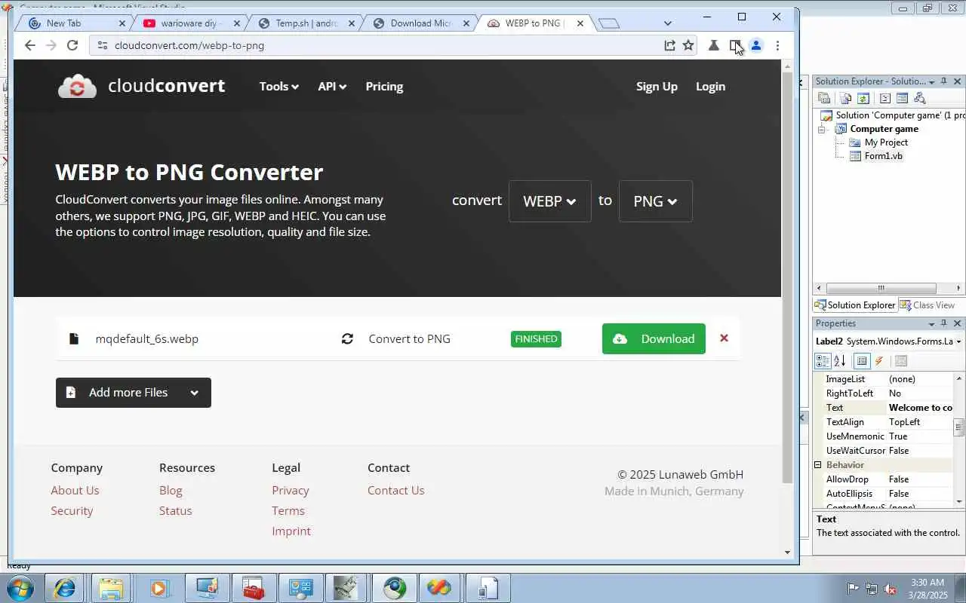Toggle auto-hide pin on Properties panel
The width and height of the screenshot is (966, 603).
(x=943, y=323)
